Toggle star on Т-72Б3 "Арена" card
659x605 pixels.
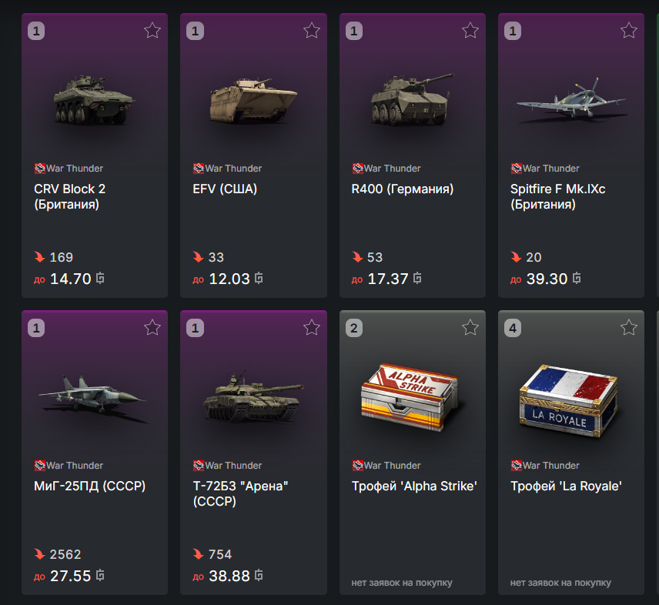[311, 328]
